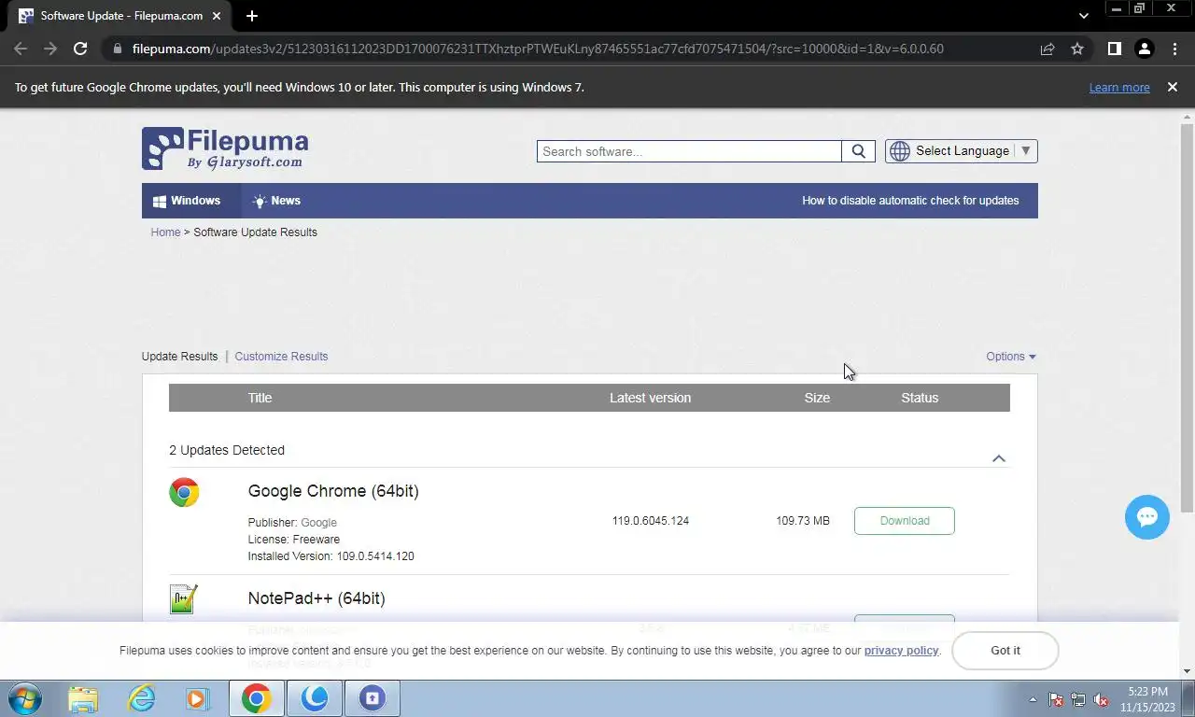Image resolution: width=1195 pixels, height=717 pixels.
Task: Open the Chrome profile icon
Action: click(1145, 49)
